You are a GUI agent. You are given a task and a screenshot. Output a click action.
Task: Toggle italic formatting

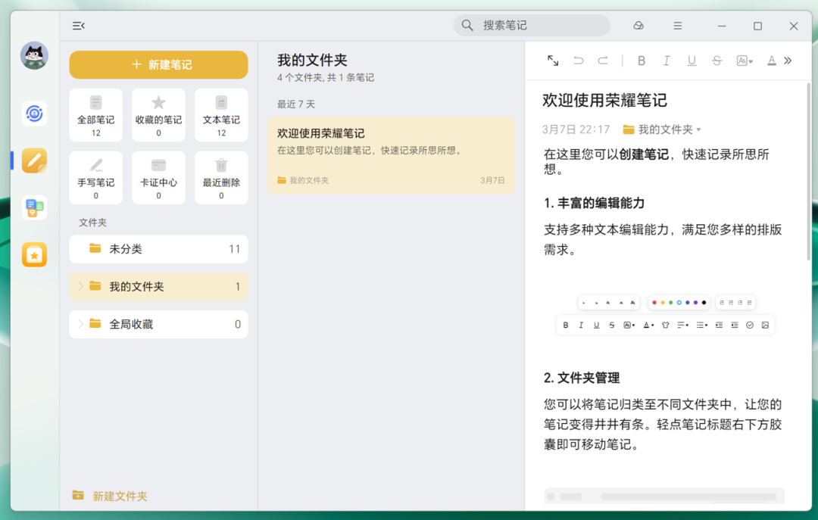tap(667, 61)
